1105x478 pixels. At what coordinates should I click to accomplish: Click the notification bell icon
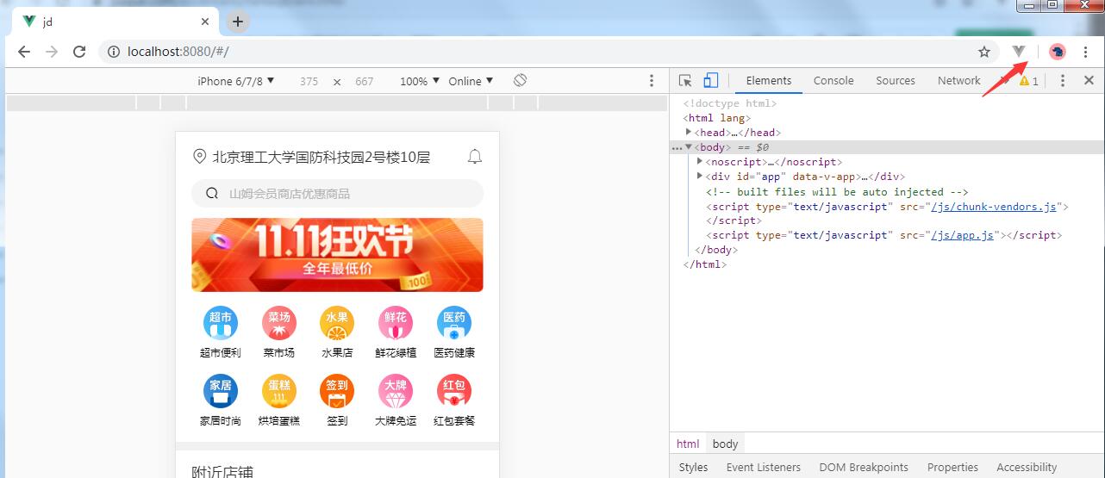tap(474, 157)
